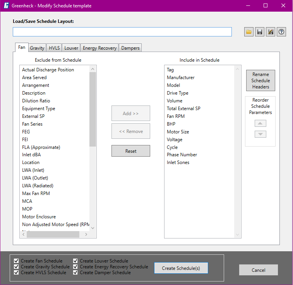
Task: Click the Load/Save Schedule Layout text field
Action: click(x=122, y=32)
